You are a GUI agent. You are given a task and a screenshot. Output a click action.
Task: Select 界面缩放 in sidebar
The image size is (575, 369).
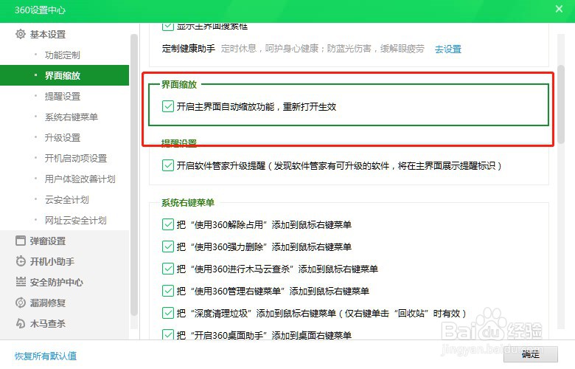tap(65, 75)
